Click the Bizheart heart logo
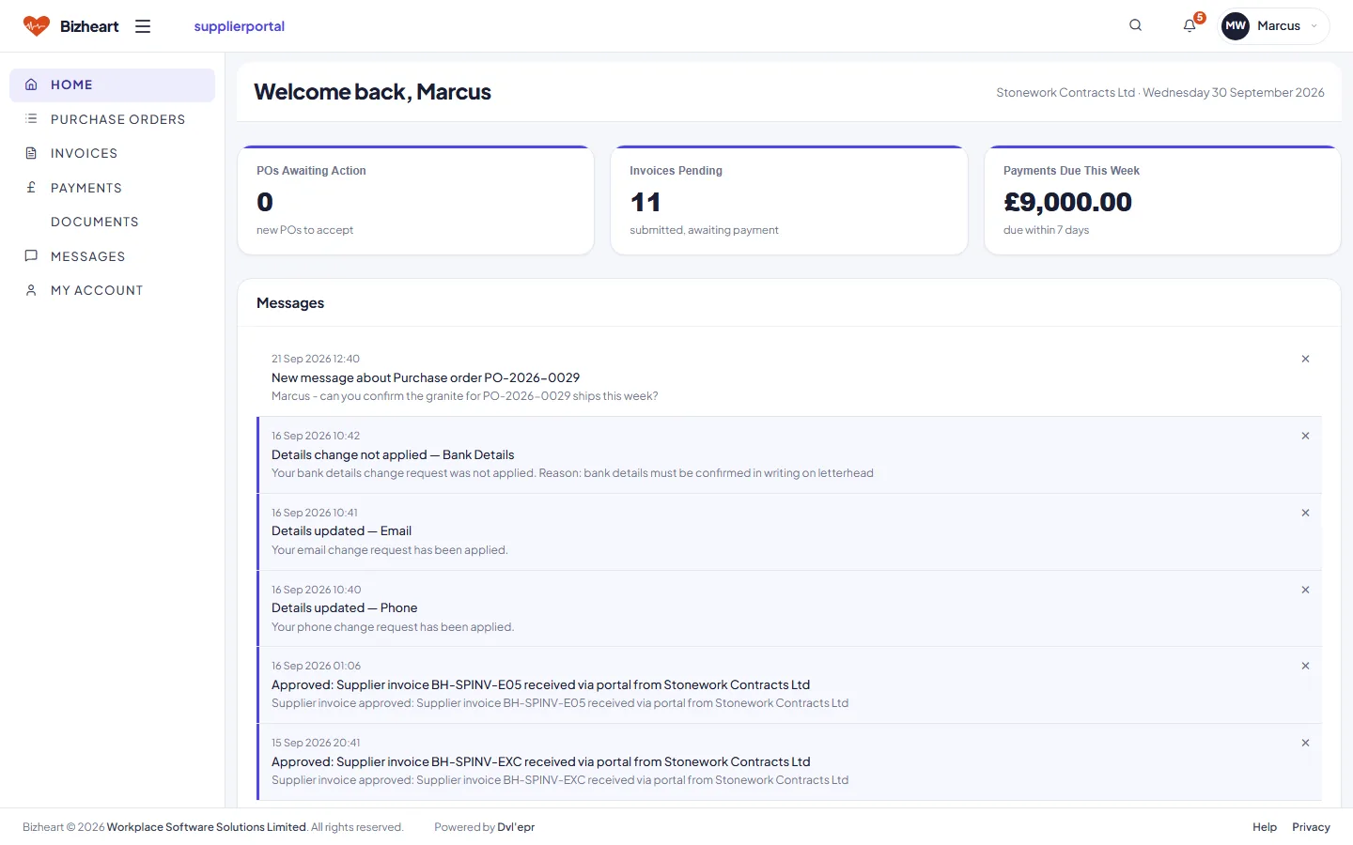Screen dimensions: 1353x845 37,26
